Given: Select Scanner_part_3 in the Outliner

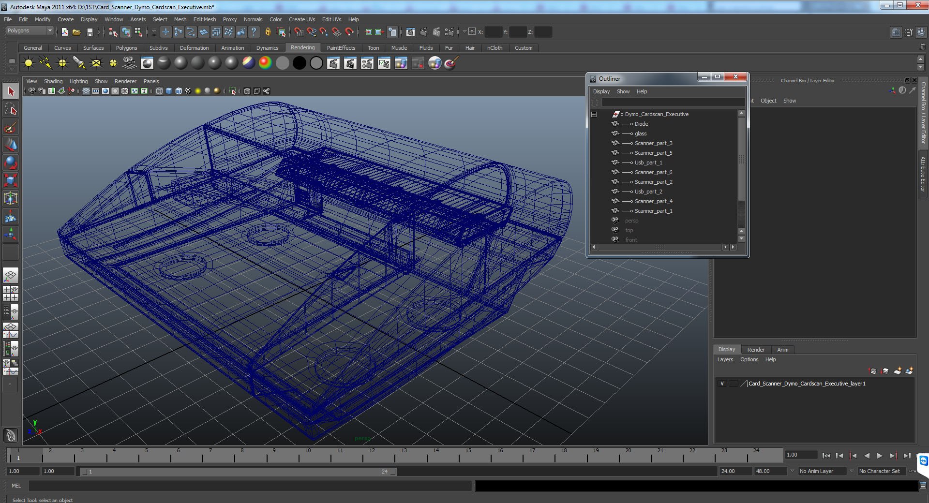Looking at the screenshot, I should pos(653,143).
